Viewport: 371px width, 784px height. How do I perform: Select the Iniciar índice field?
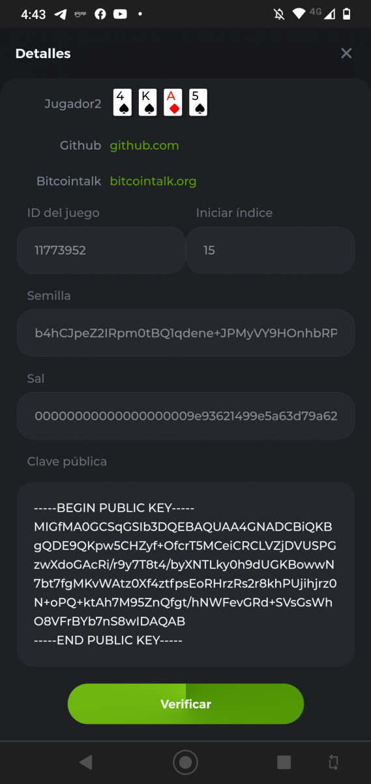coord(271,250)
